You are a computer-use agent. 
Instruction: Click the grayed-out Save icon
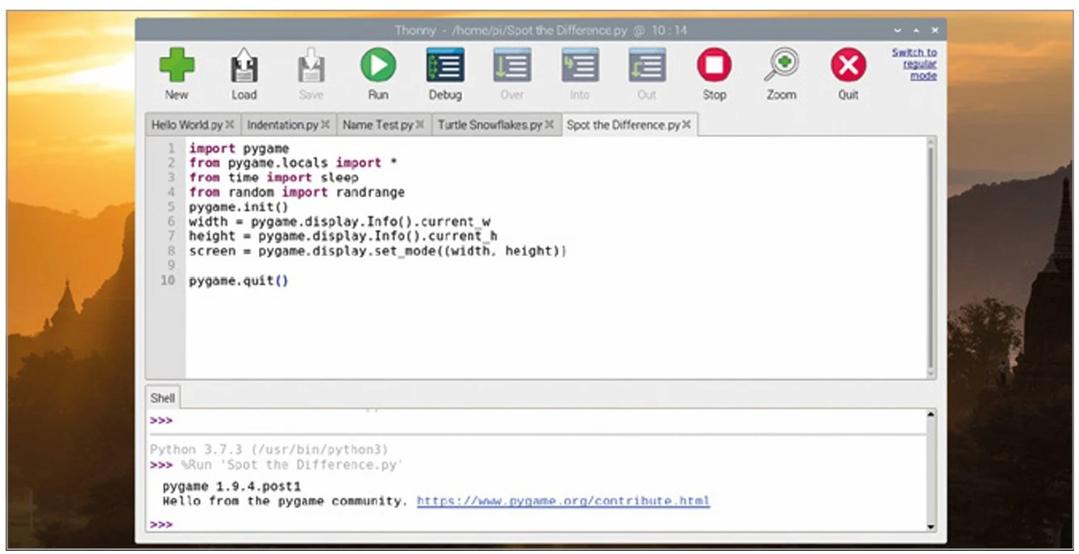[x=310, y=66]
